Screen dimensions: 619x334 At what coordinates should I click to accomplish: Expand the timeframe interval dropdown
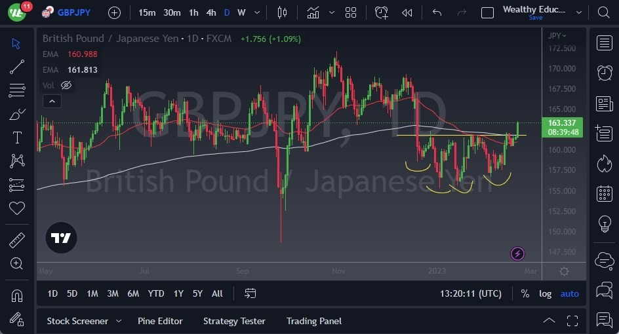pyautogui.click(x=257, y=12)
